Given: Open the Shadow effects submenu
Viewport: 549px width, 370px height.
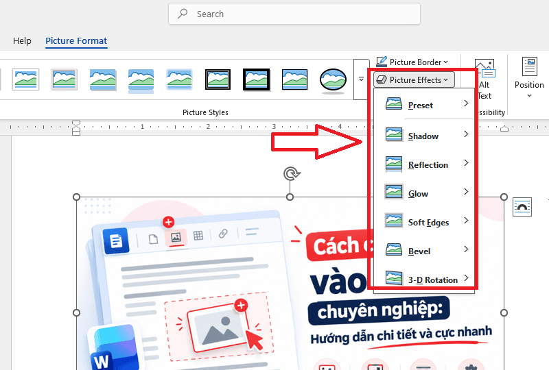Looking at the screenshot, I should (x=425, y=135).
